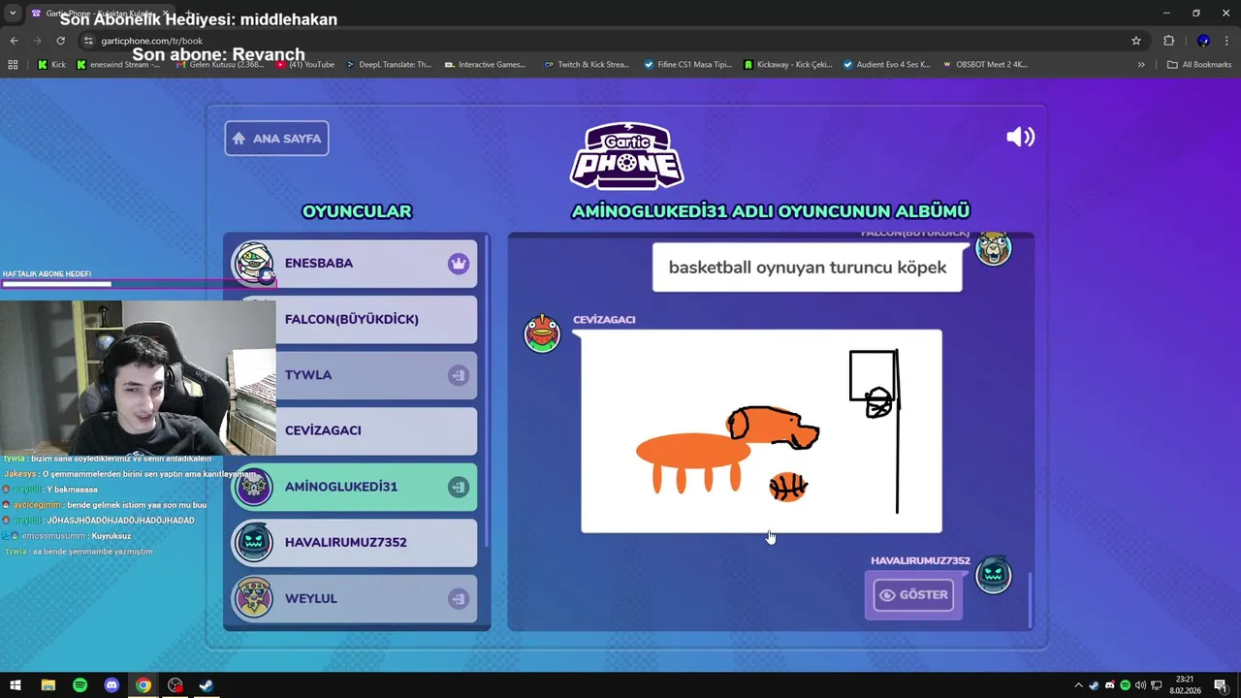
Task: Open the Twitch & Kick Stream bookmark
Action: [x=587, y=65]
